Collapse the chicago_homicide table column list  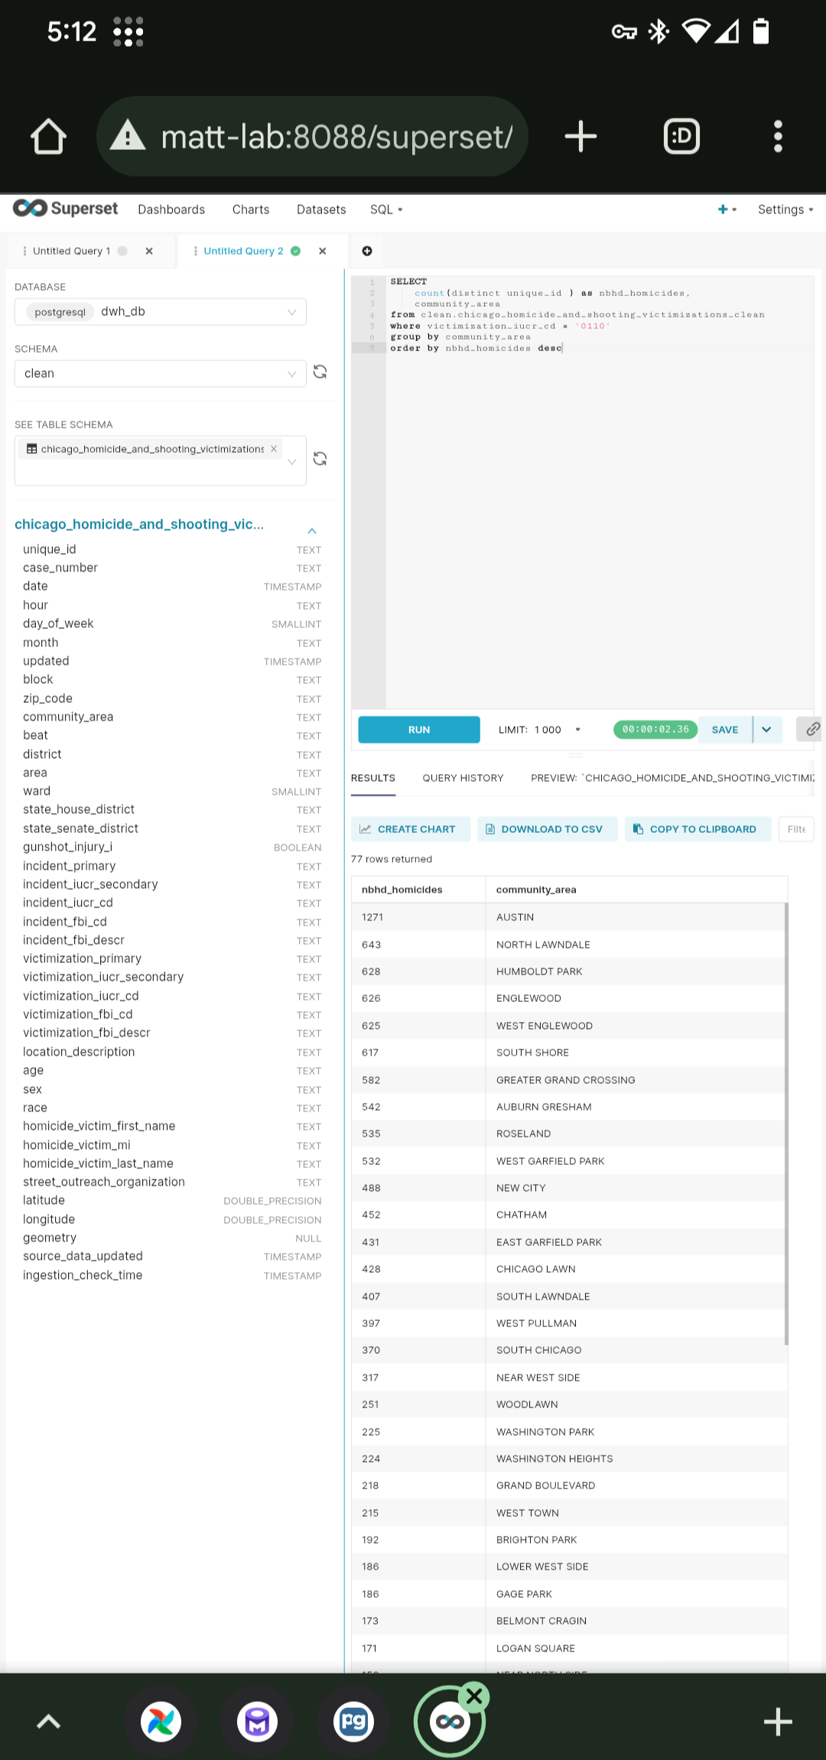pyautogui.click(x=311, y=530)
